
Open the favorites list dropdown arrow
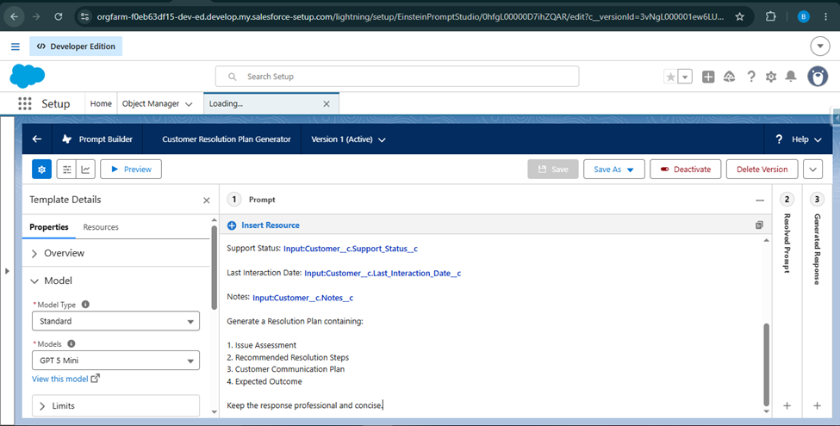[x=685, y=77]
